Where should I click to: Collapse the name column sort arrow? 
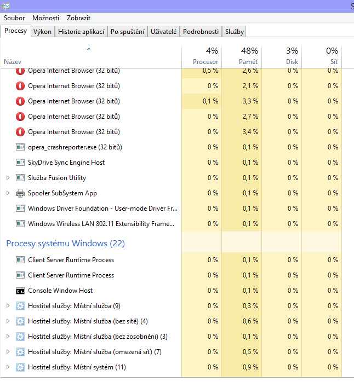[89, 49]
